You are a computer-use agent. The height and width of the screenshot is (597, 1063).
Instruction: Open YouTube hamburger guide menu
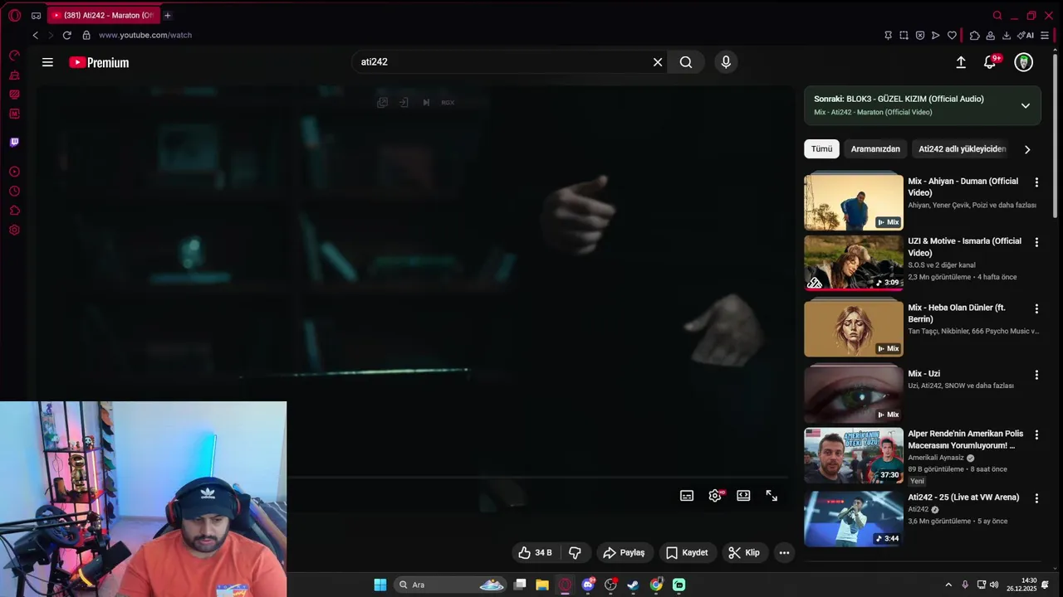[47, 62]
